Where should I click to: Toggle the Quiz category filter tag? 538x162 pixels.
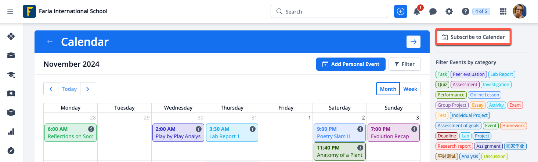pyautogui.click(x=442, y=85)
